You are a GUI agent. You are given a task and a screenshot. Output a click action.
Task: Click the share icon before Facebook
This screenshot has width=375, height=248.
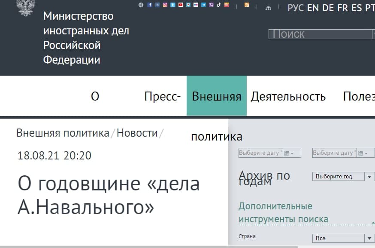pos(141,5)
